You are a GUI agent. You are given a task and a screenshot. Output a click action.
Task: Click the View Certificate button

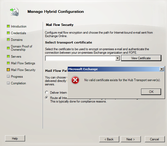pyautogui.click(x=141, y=58)
